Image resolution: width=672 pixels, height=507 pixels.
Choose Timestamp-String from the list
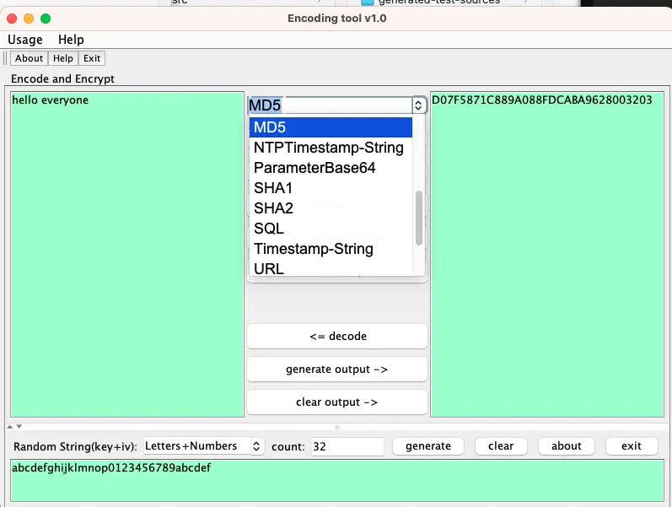click(x=331, y=249)
